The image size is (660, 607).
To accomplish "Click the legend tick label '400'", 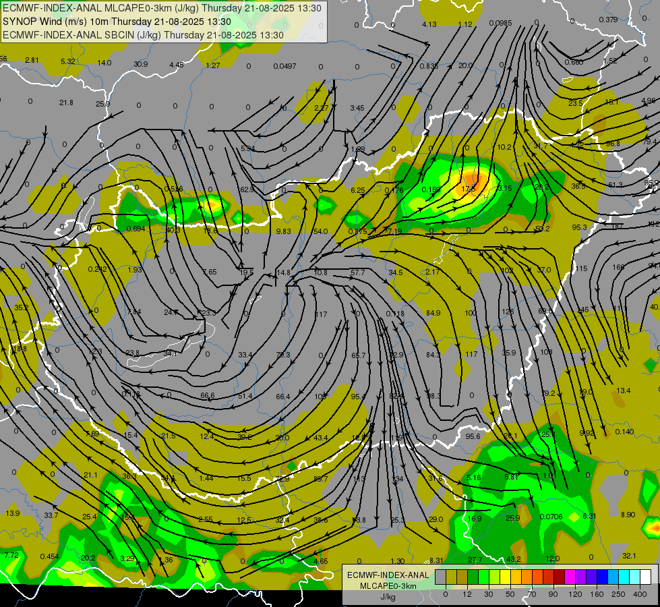I will click(640, 594).
